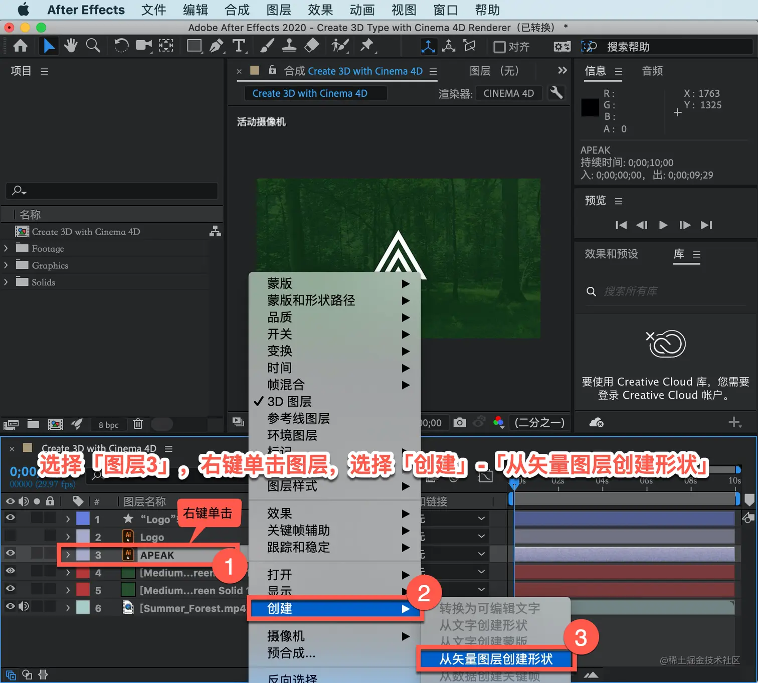Click the Project panel search field
Image resolution: width=758 pixels, height=683 pixels.
pyautogui.click(x=112, y=191)
